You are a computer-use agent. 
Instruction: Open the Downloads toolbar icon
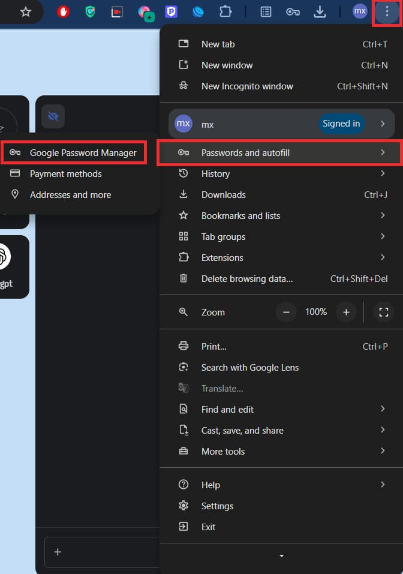point(320,12)
